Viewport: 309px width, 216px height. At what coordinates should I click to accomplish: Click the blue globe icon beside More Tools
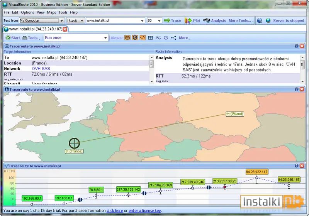pyautogui.click(x=260, y=20)
